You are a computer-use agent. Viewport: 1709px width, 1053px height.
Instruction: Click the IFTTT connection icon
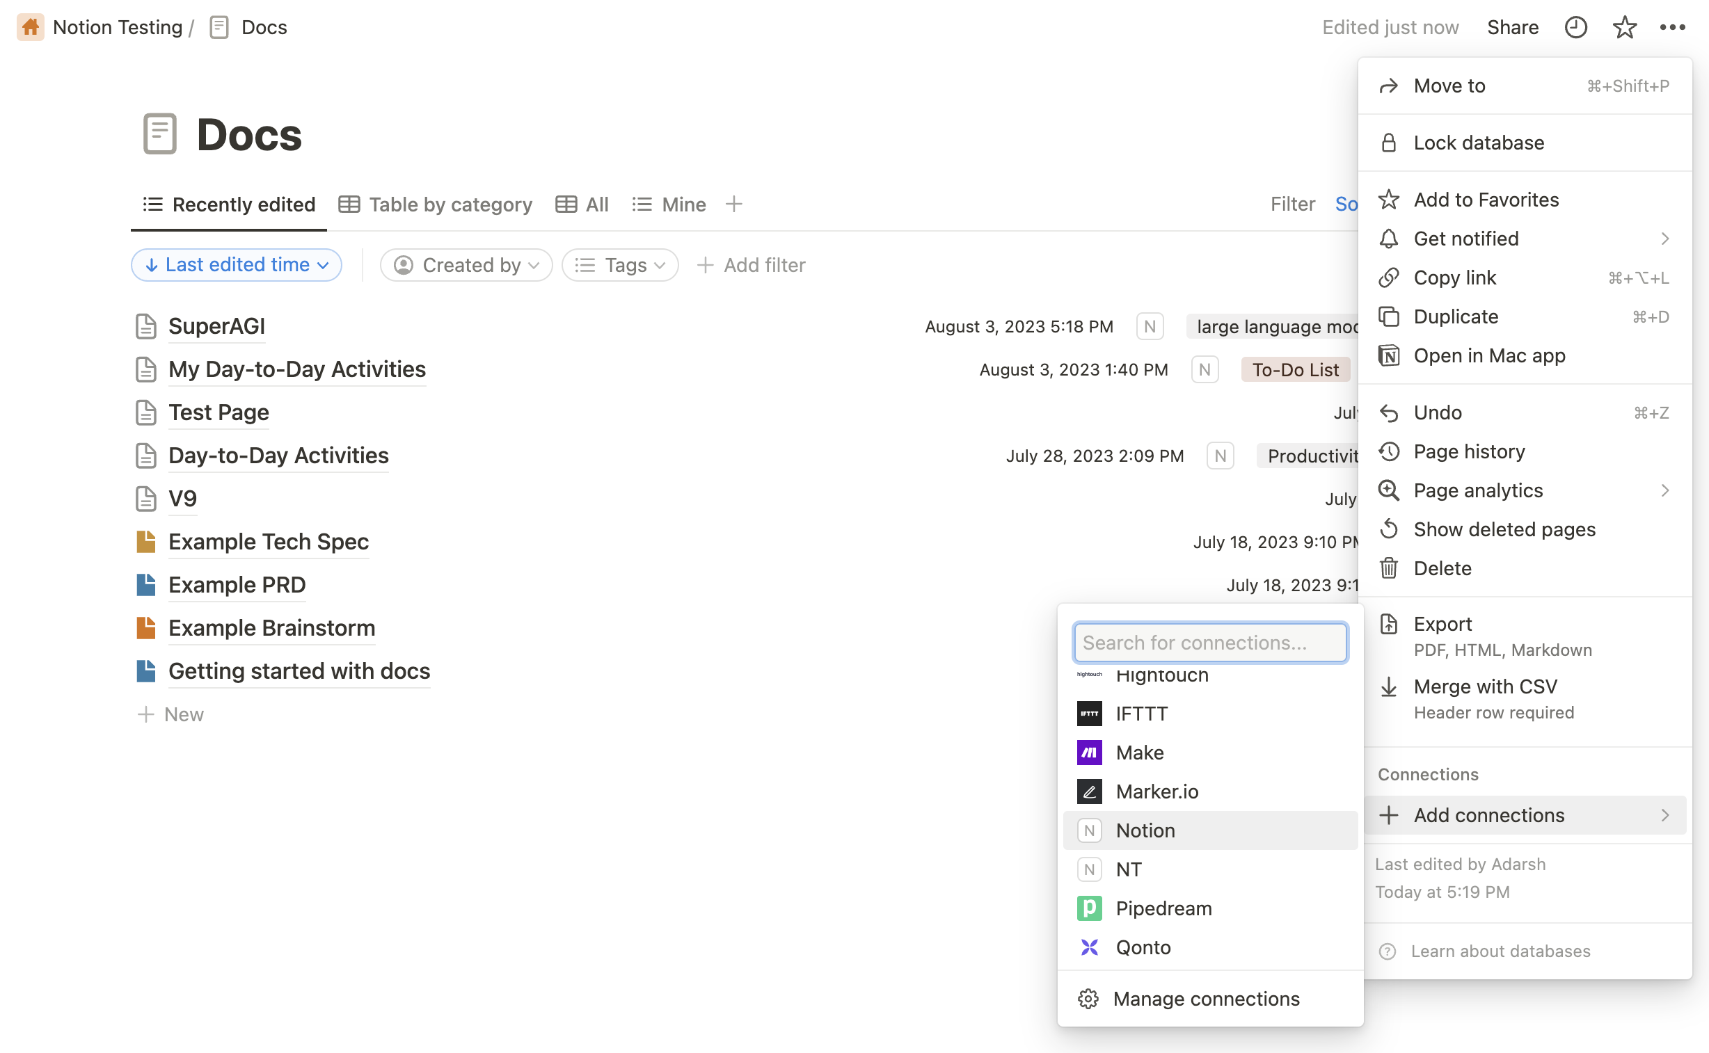point(1089,713)
